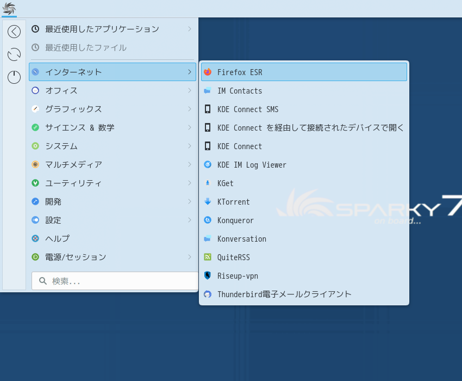
Task: Click the IM Contacts icon
Action: pyautogui.click(x=208, y=90)
